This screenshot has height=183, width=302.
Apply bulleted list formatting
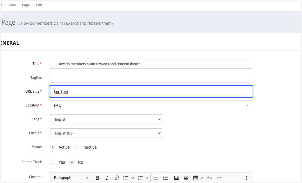click(126, 178)
